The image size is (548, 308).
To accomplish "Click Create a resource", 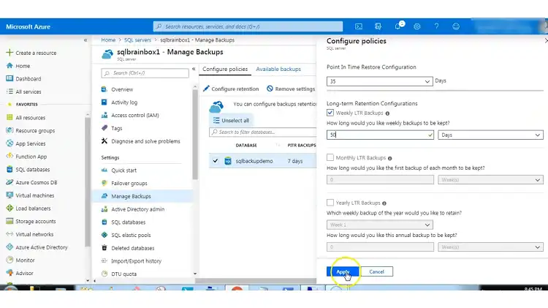I will pos(31,53).
